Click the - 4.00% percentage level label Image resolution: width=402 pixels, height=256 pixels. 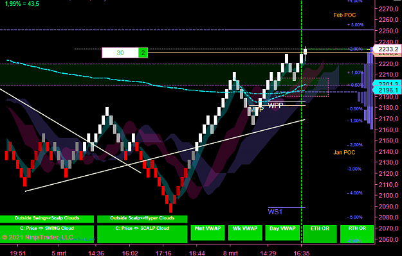point(355,193)
